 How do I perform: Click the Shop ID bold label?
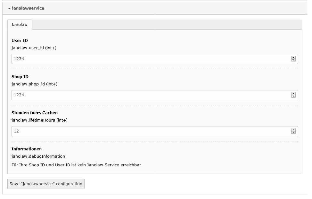coord(20,77)
